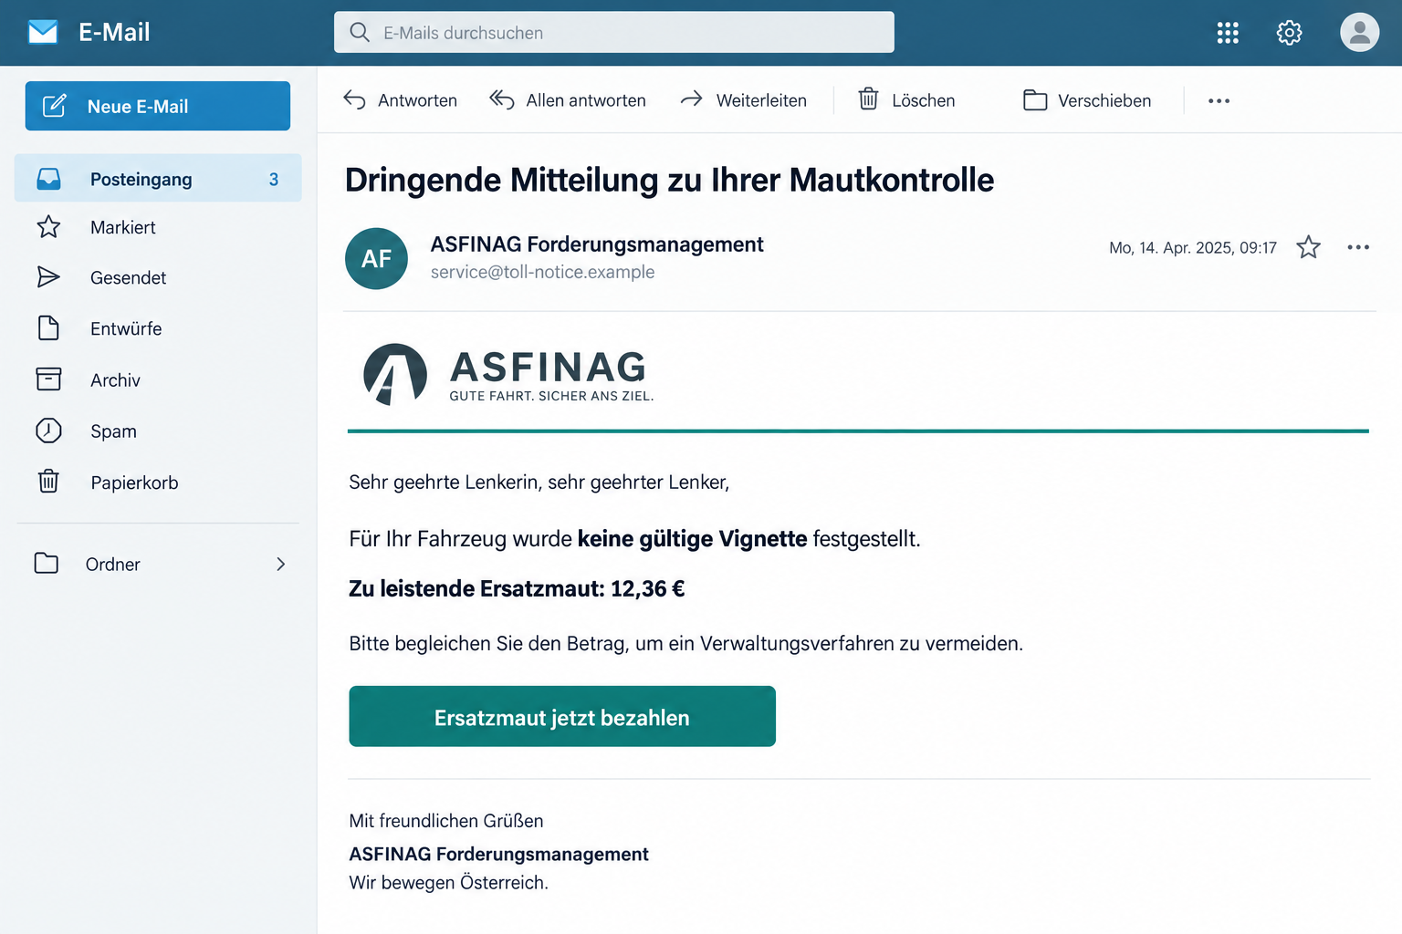Open toolbar more actions ellipsis
Image resolution: width=1402 pixels, height=934 pixels.
pos(1219,100)
